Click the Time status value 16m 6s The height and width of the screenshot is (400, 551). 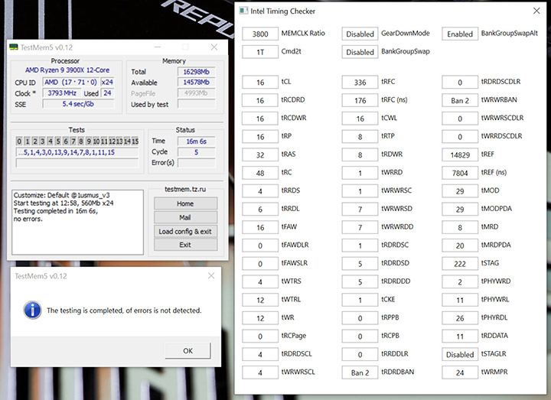196,141
